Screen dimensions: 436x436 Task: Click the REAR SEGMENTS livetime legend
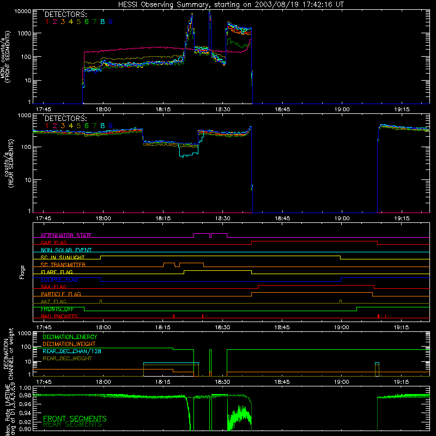(x=72, y=425)
